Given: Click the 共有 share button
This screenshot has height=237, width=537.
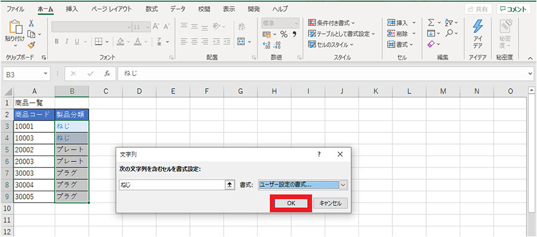Looking at the screenshot, I should tap(479, 10).
